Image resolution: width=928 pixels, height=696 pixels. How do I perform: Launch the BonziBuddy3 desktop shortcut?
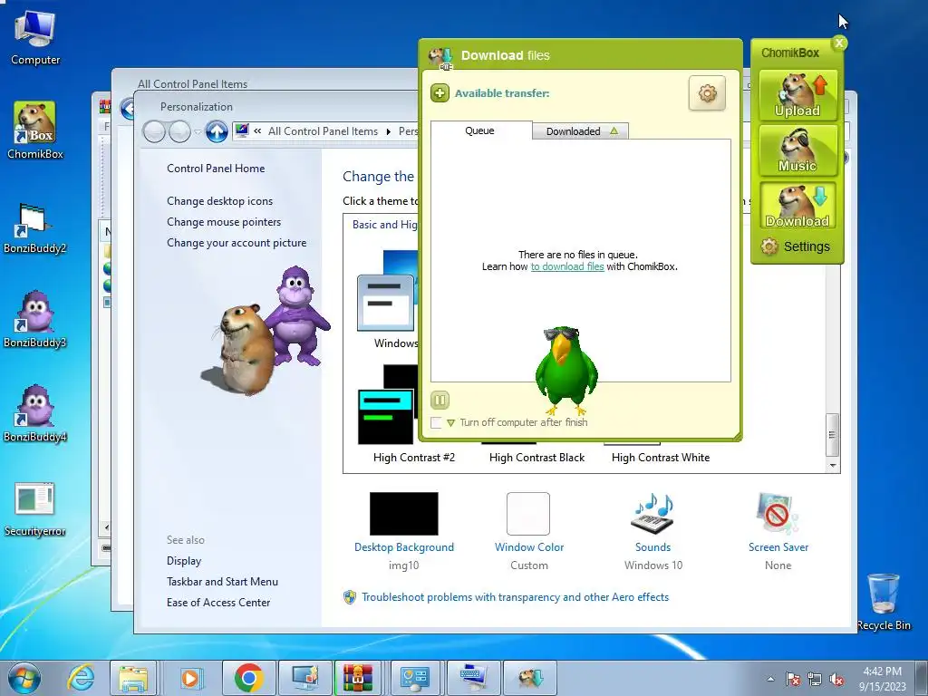[x=35, y=320]
